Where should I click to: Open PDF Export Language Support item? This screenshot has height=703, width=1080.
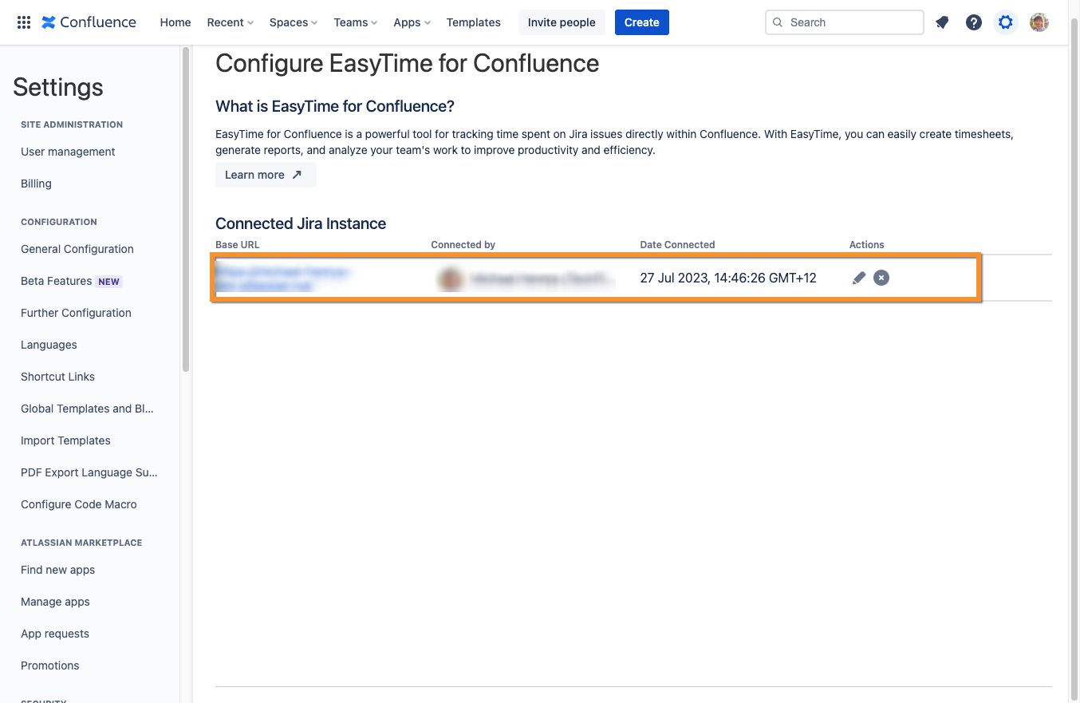(89, 472)
